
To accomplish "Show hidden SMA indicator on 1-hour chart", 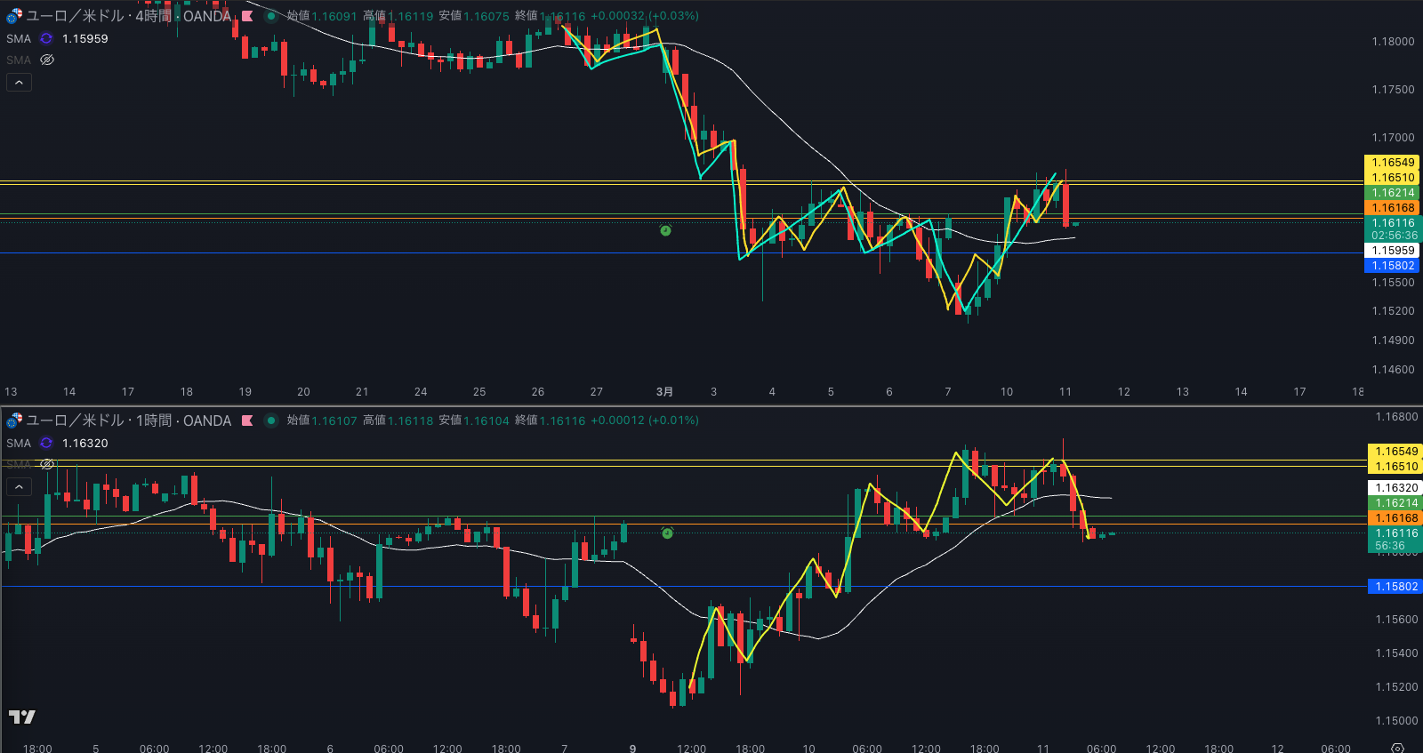I will click(x=47, y=464).
